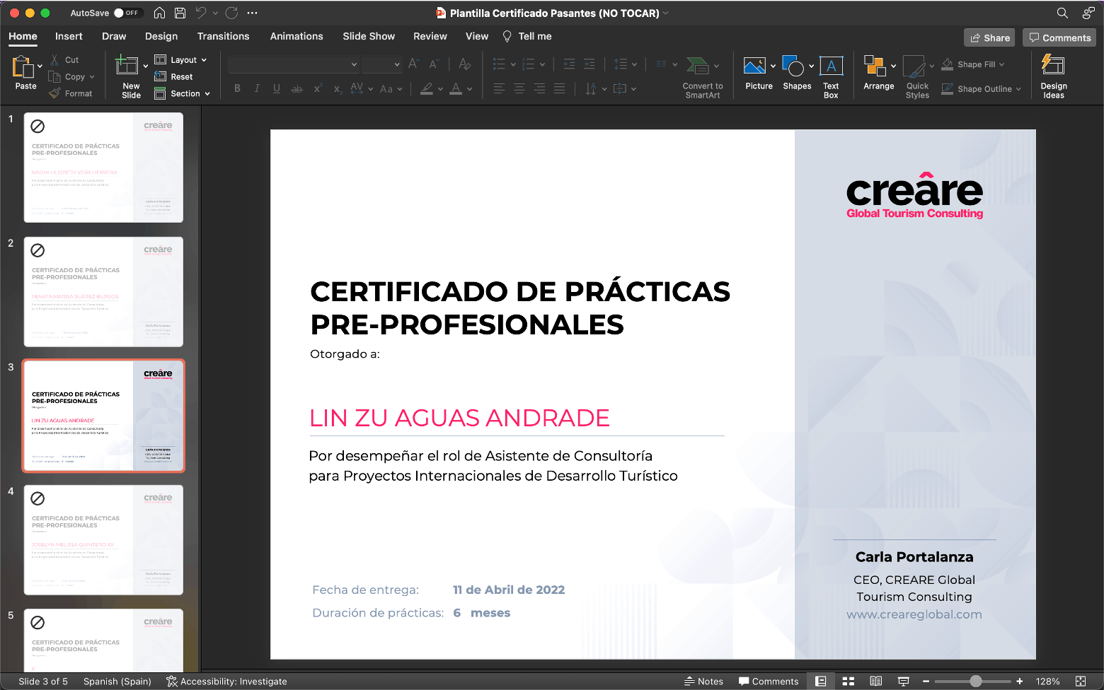The image size is (1104, 690).
Task: Switch to Slide Sorter view
Action: pyautogui.click(x=848, y=682)
